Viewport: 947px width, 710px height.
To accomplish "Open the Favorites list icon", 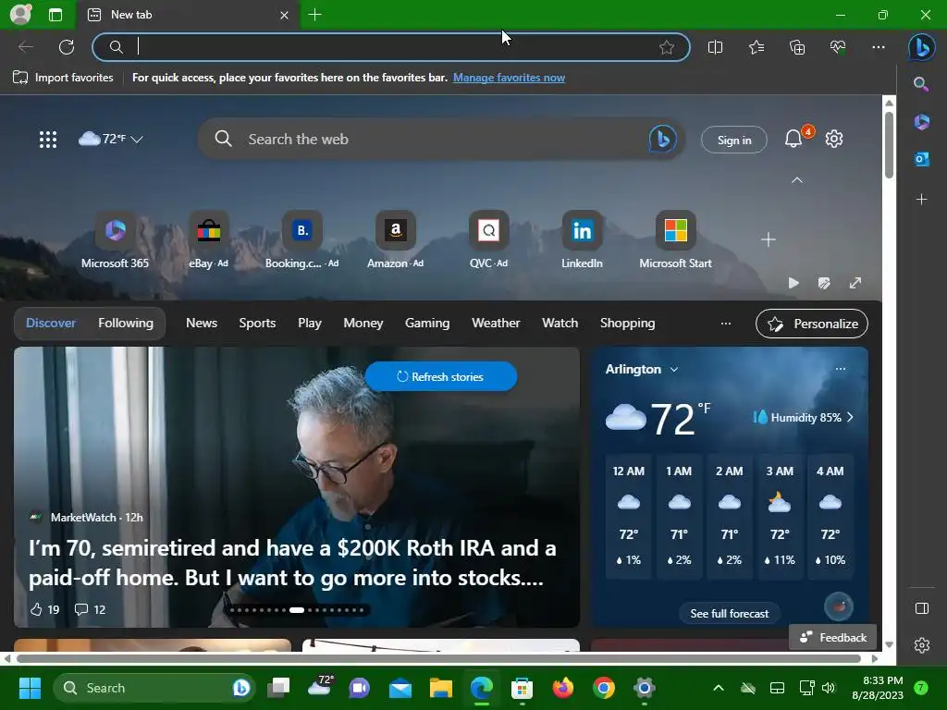I will [x=756, y=47].
